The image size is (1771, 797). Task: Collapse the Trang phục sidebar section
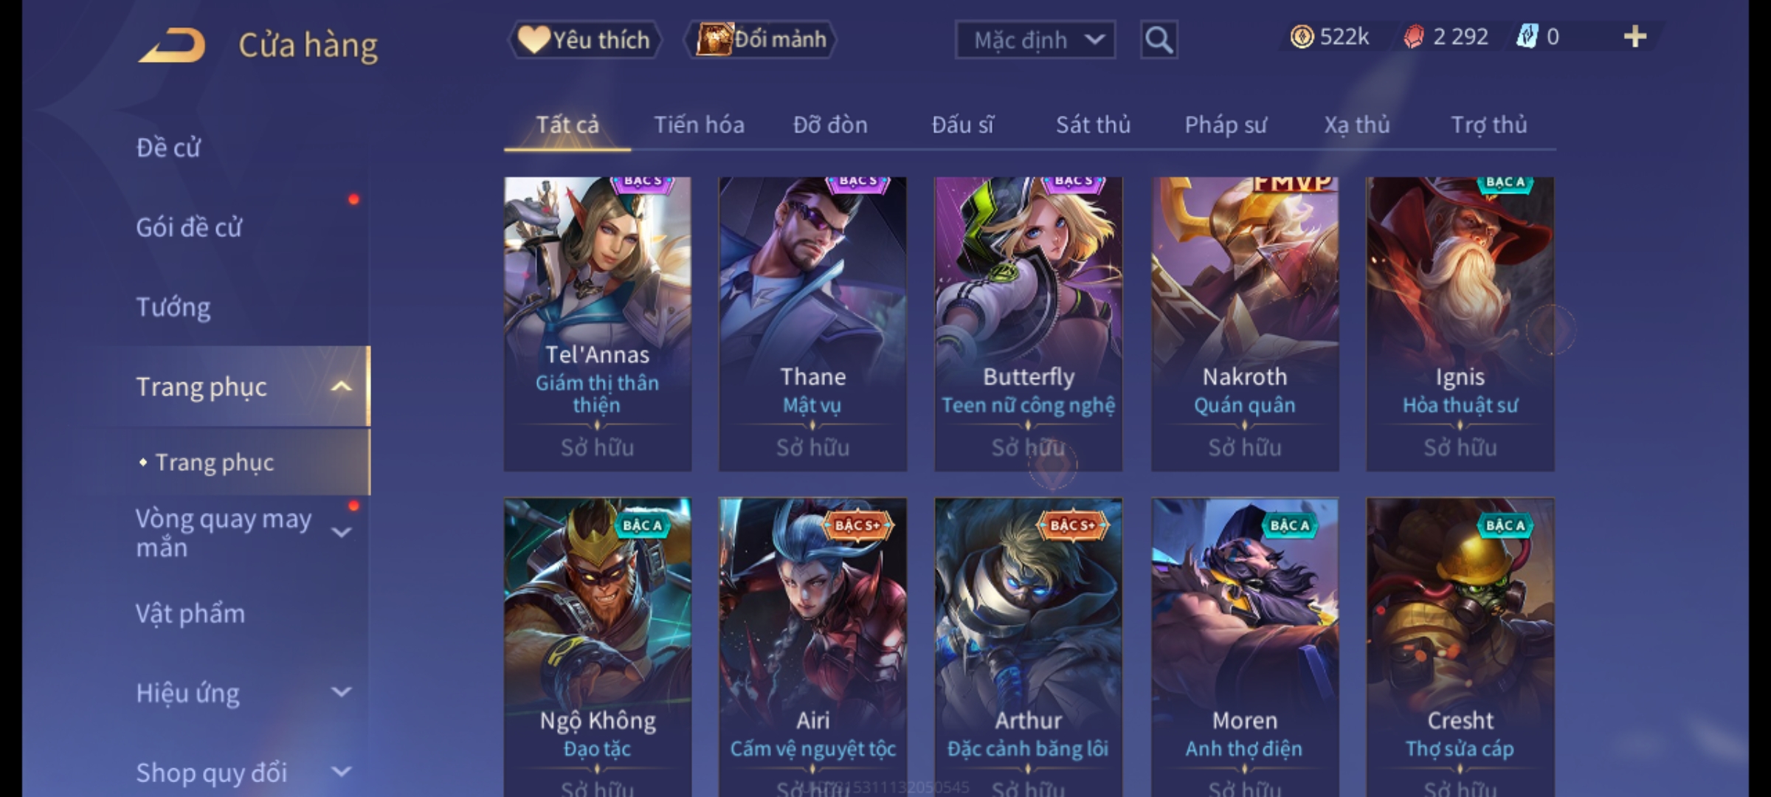coord(341,387)
